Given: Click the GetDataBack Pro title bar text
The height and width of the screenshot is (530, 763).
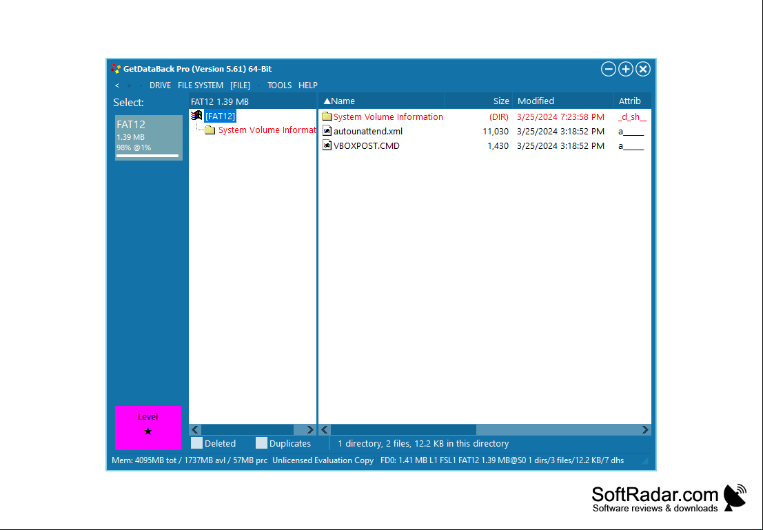Looking at the screenshot, I should [197, 69].
